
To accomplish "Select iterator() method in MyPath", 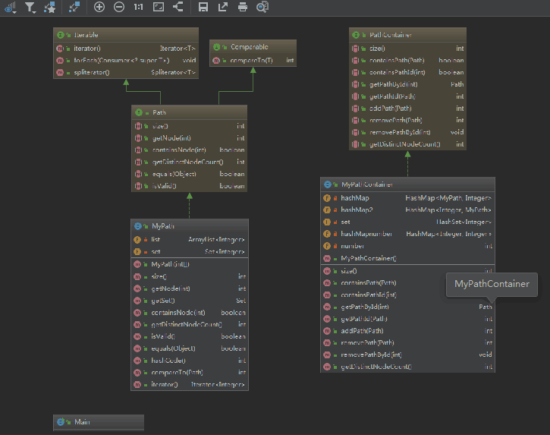I will 190,384.
